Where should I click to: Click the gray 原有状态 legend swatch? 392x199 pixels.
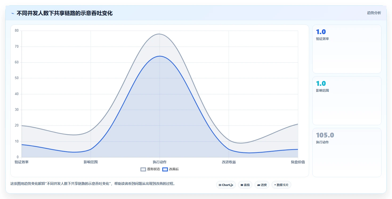[143, 169]
